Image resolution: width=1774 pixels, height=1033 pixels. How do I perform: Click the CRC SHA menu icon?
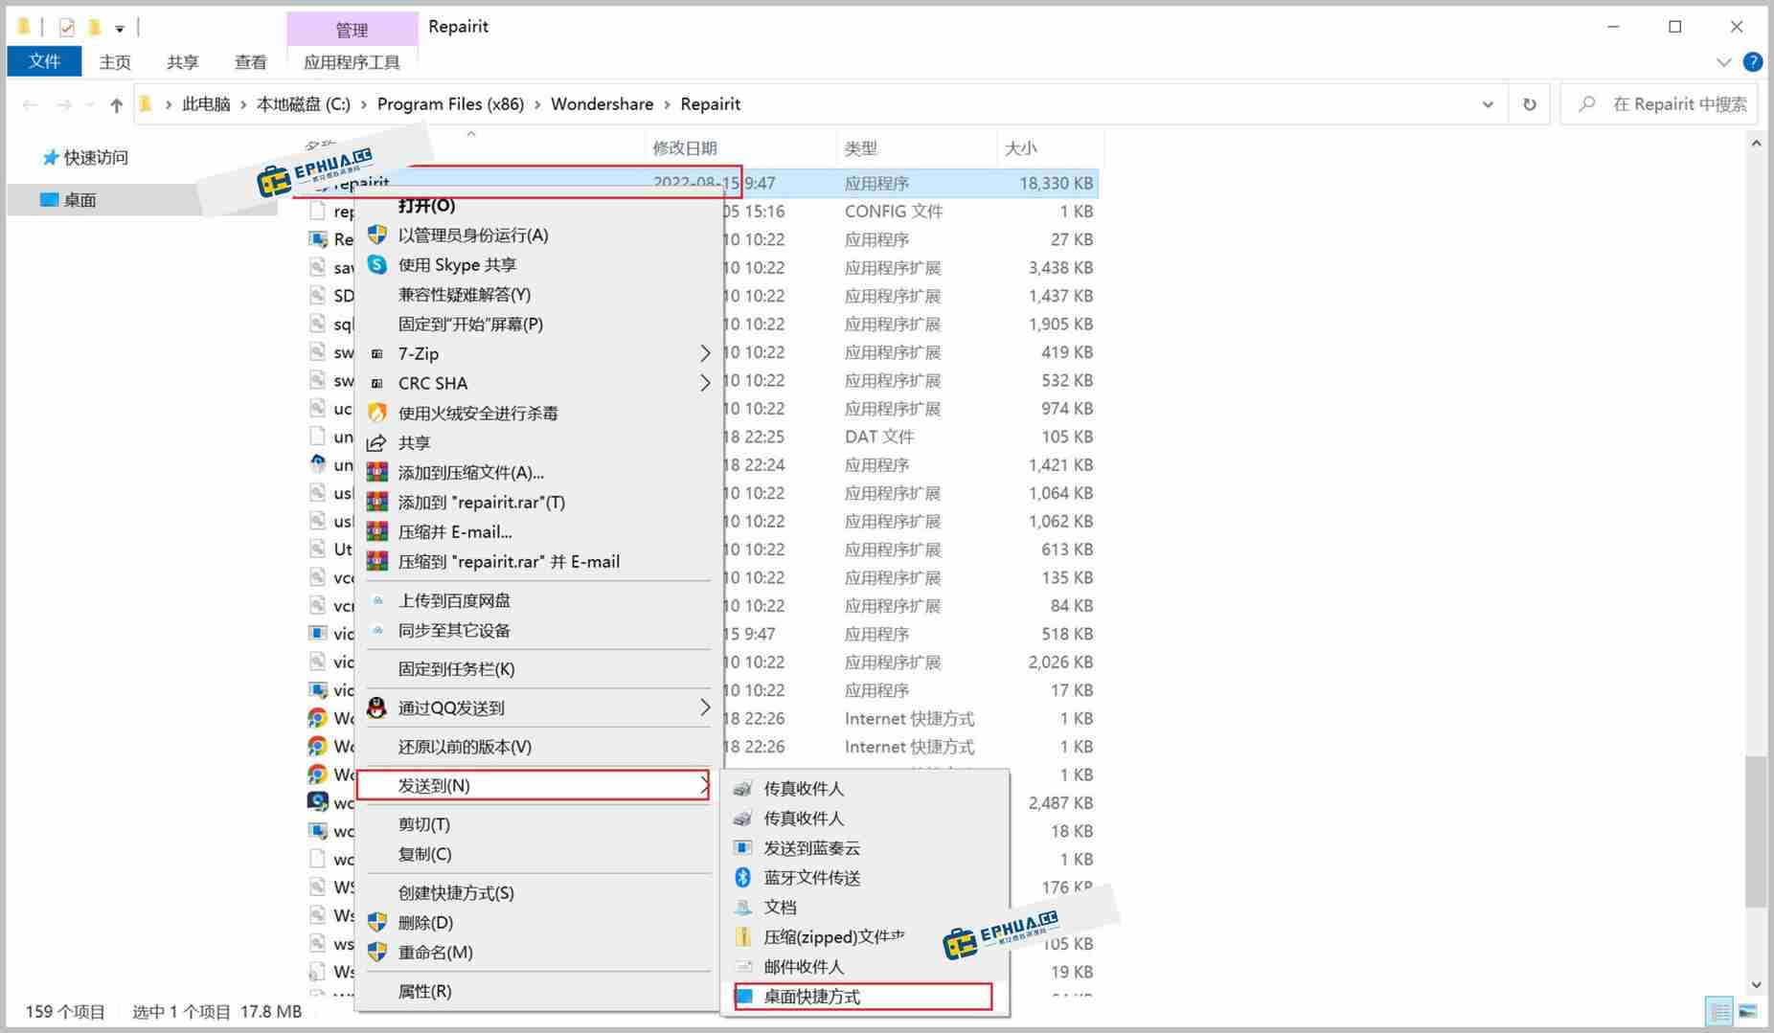pos(377,383)
